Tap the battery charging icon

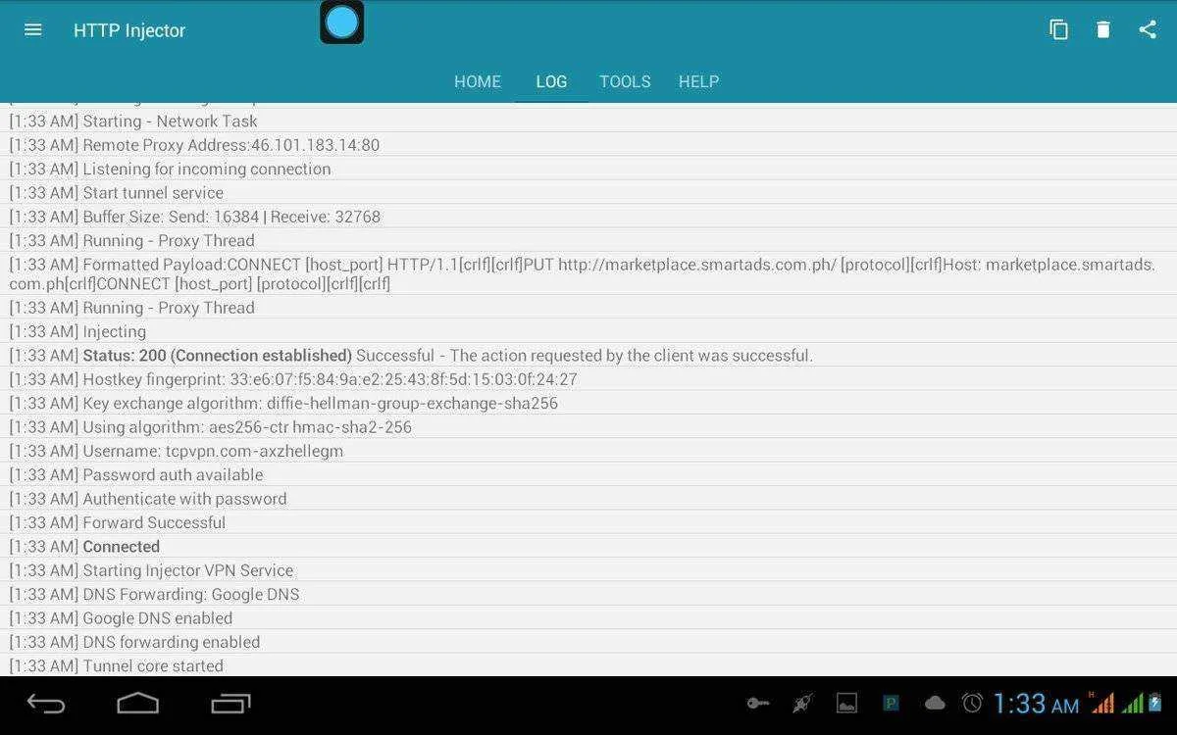[1154, 703]
